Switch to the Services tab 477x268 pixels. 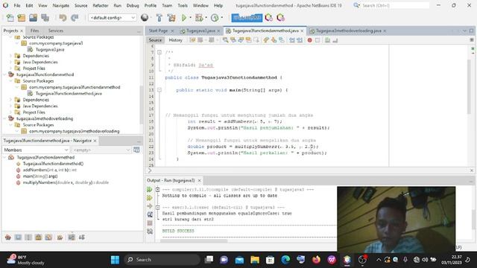point(56,31)
